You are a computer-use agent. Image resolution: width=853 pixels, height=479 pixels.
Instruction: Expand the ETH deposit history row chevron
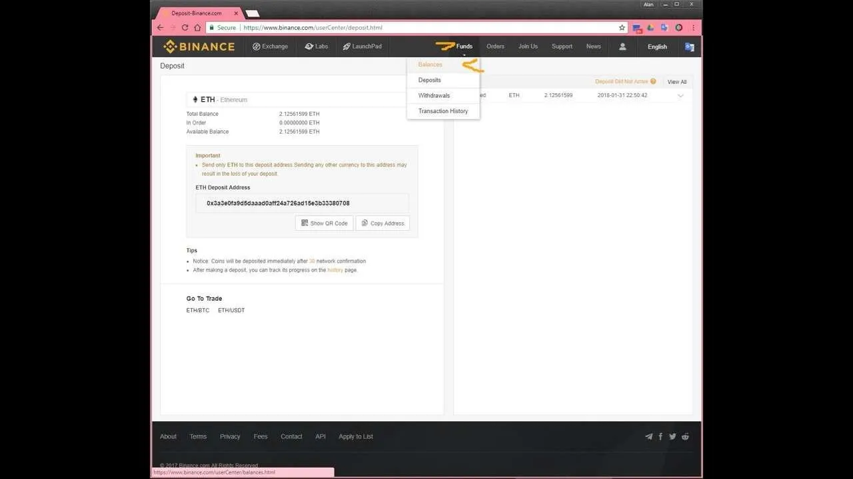click(680, 96)
